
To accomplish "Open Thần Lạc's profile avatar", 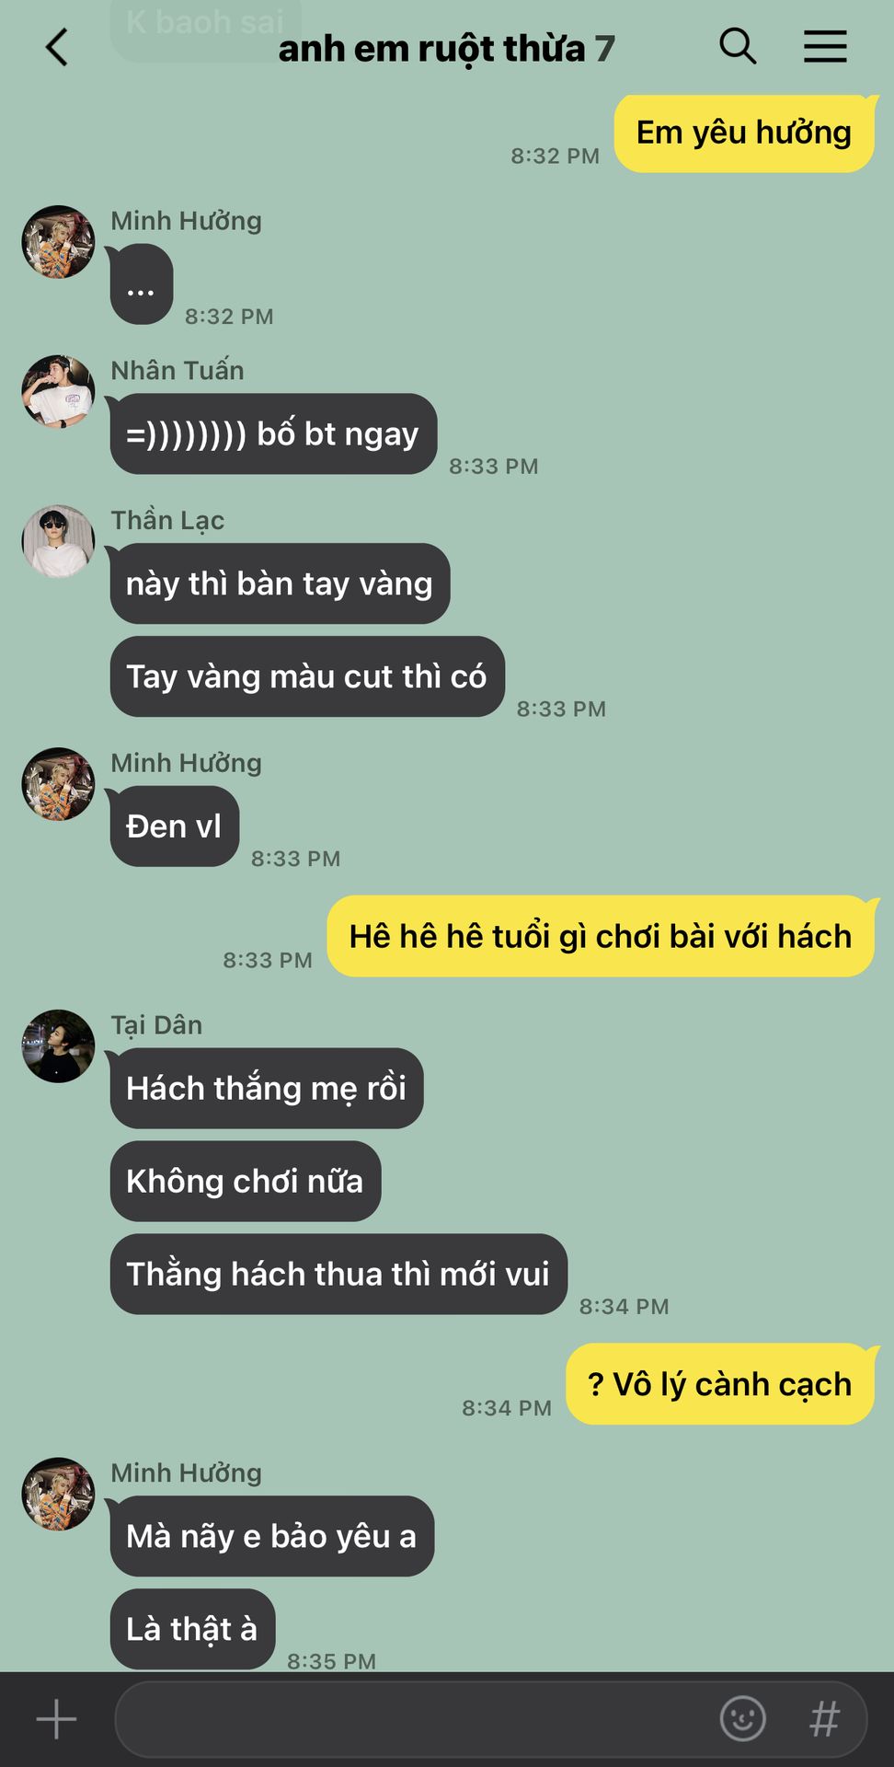I will pos(58,542).
